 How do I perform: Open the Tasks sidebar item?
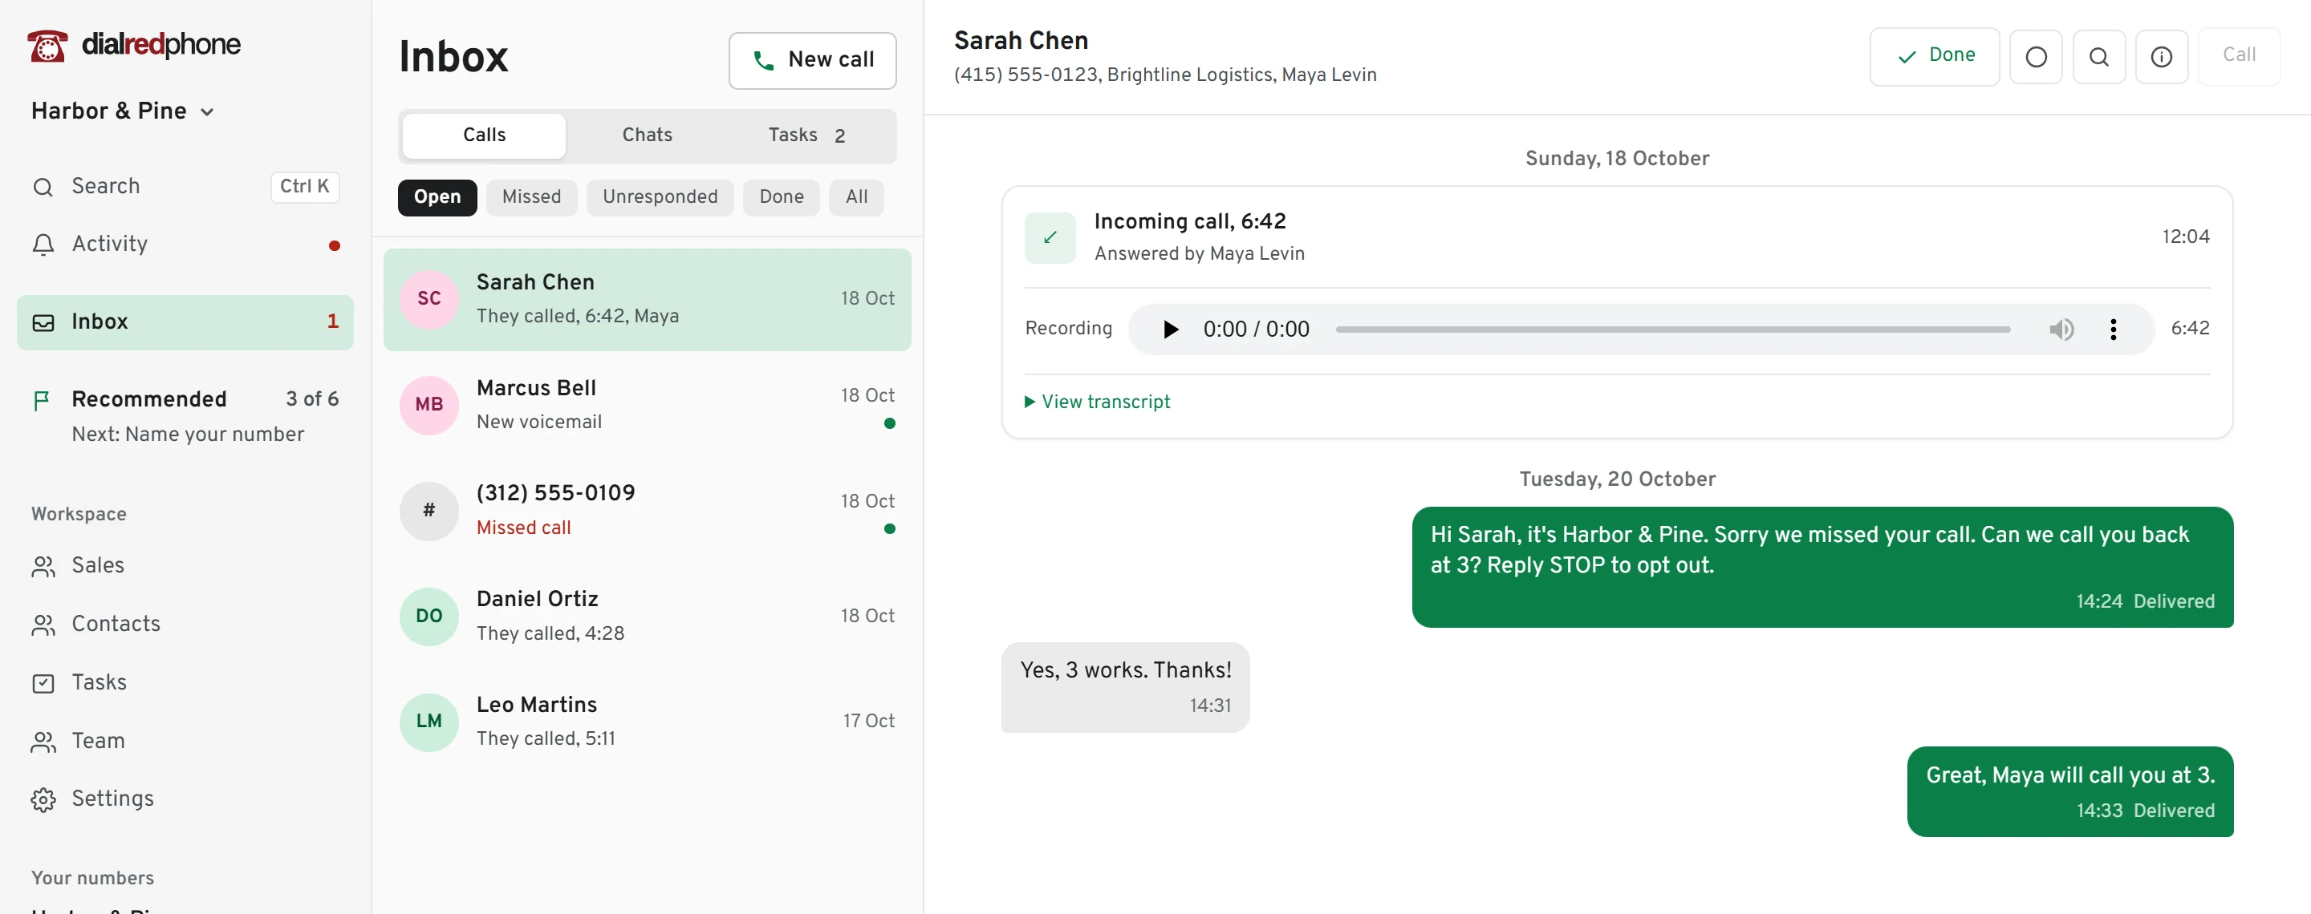(x=185, y=682)
